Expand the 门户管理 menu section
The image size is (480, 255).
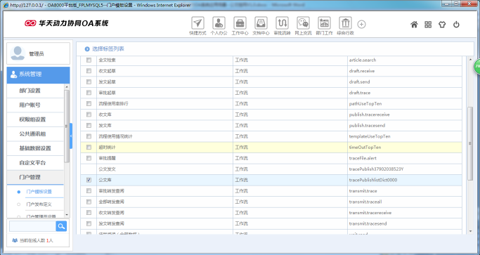(35, 177)
